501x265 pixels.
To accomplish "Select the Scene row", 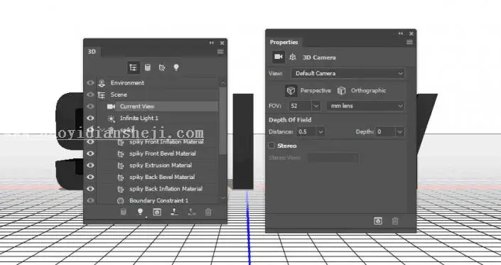I will tap(158, 94).
